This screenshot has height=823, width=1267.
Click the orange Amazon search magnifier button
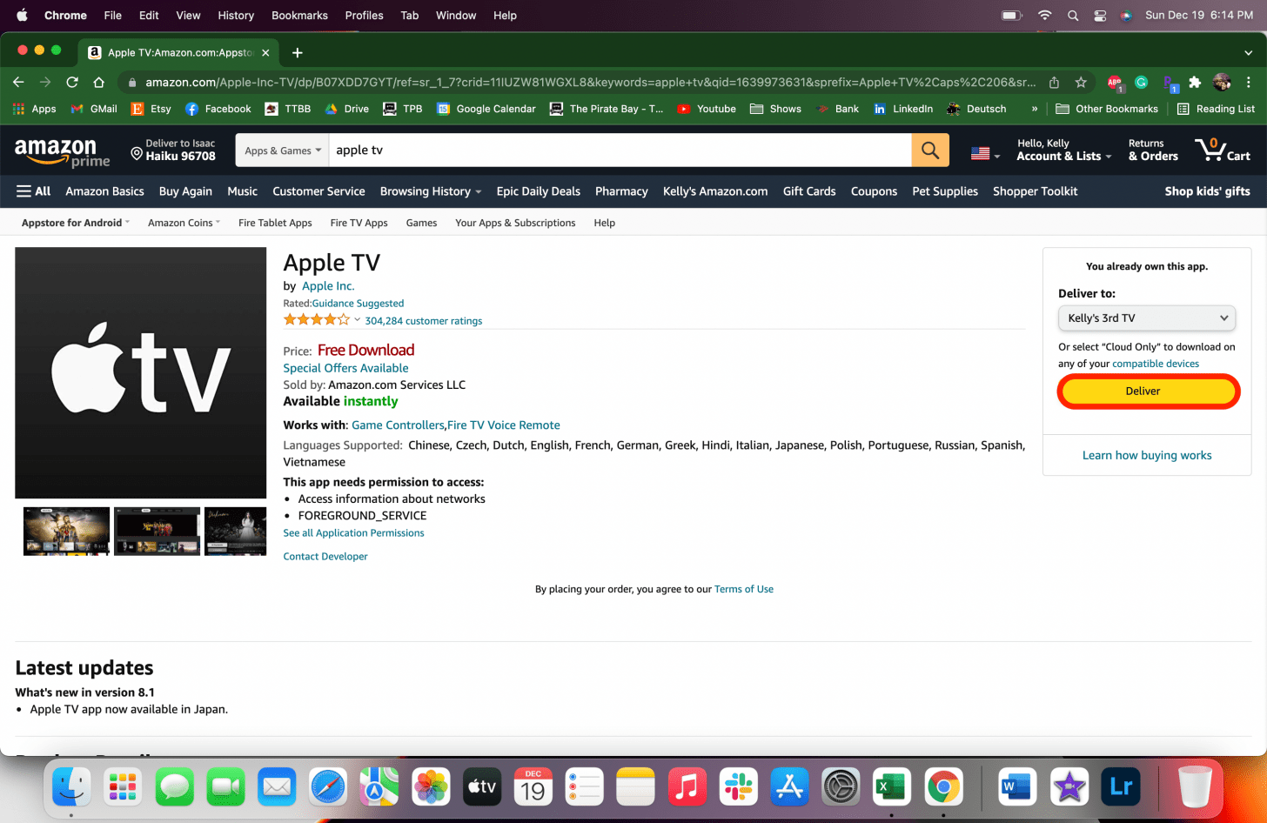click(929, 151)
